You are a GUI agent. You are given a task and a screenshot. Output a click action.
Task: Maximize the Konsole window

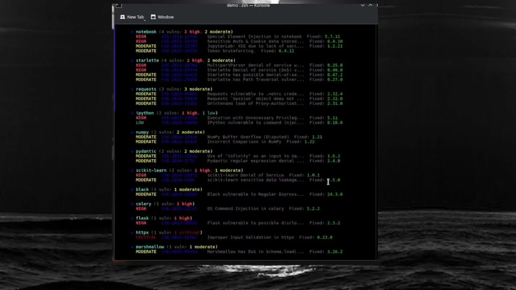[370, 5]
